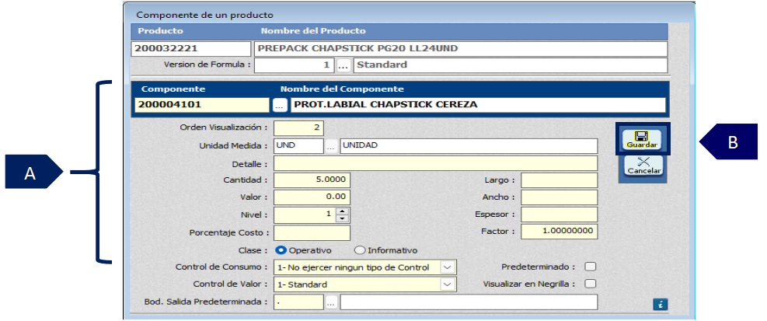Open the Version de Formula lookup button
Image resolution: width=767 pixels, height=321 pixels.
(x=343, y=65)
